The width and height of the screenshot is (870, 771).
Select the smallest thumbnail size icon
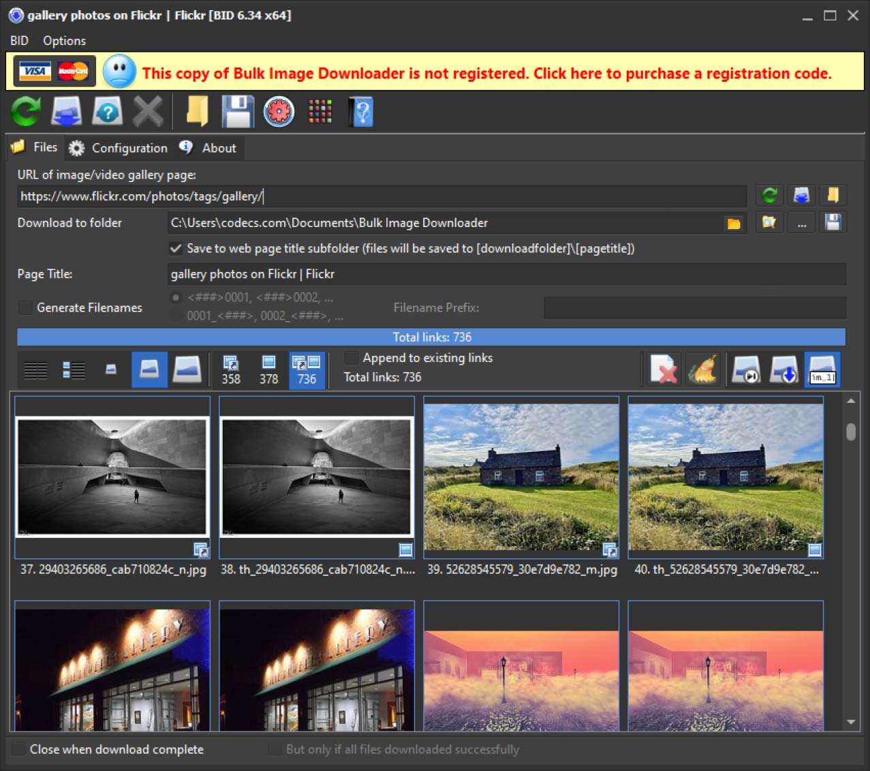click(111, 369)
